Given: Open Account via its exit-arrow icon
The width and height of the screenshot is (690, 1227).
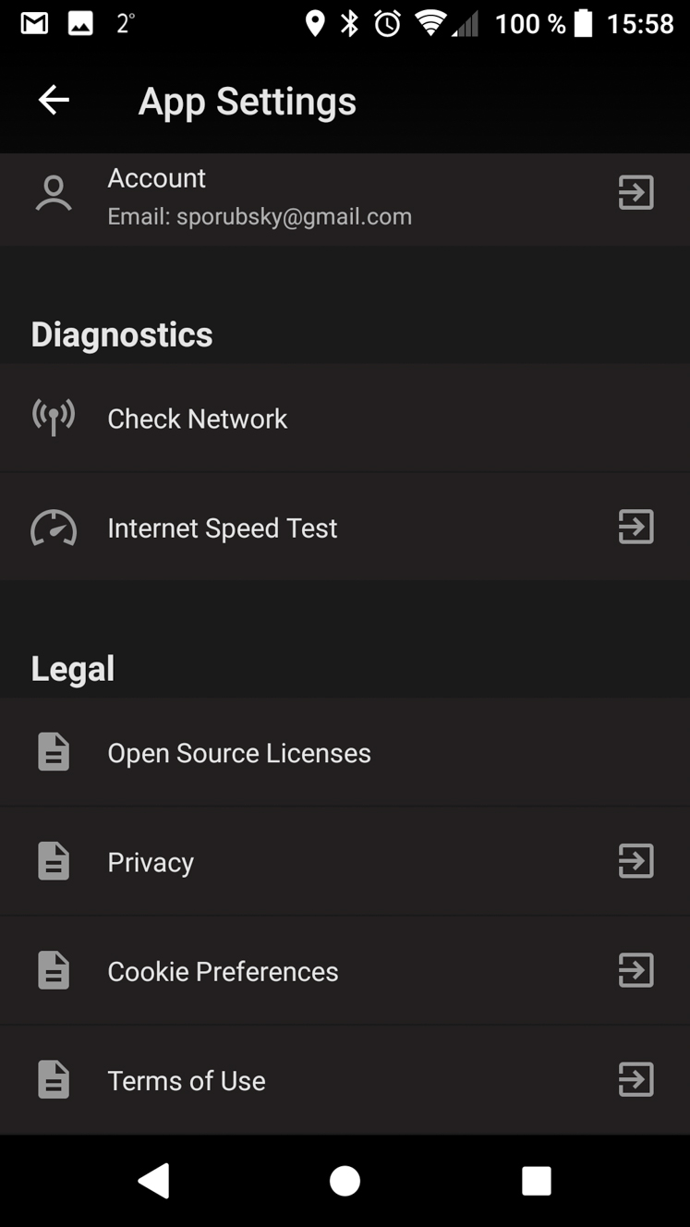Looking at the screenshot, I should [636, 192].
